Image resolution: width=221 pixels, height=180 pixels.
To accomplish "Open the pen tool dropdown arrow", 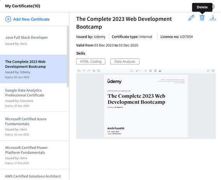I will pyautogui.click(x=140, y=71).
